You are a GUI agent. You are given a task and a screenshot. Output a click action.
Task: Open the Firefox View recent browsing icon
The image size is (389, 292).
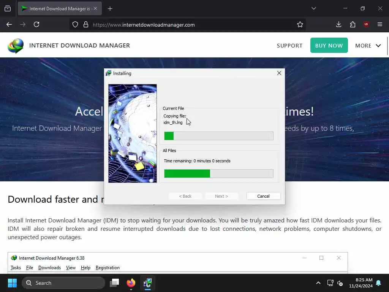tap(8, 8)
